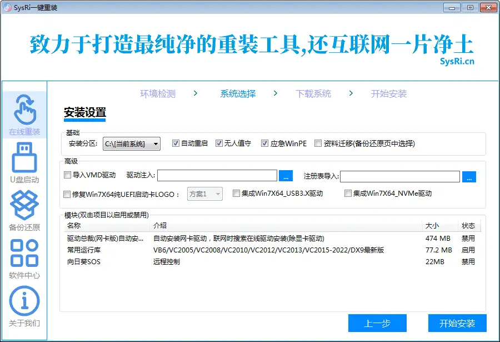Click the blue 开始安装 start install button
This screenshot has width=500, height=342.
(457, 323)
